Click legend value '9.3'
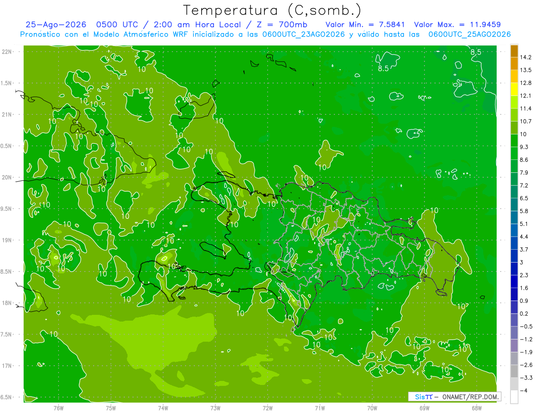The width and height of the screenshot is (535, 414). 524,147
